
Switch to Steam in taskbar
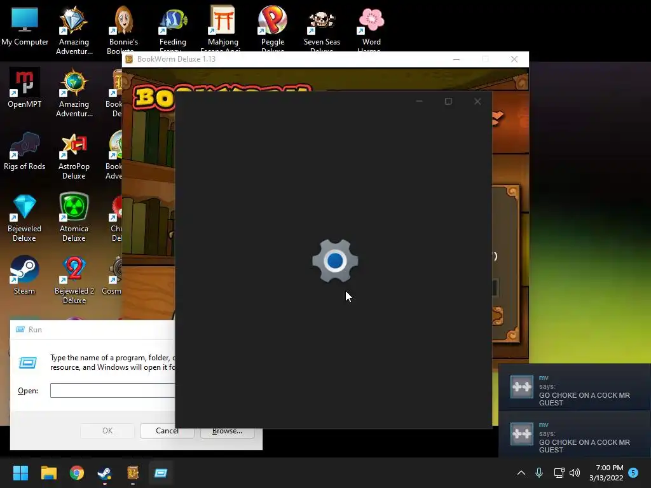coord(105,473)
